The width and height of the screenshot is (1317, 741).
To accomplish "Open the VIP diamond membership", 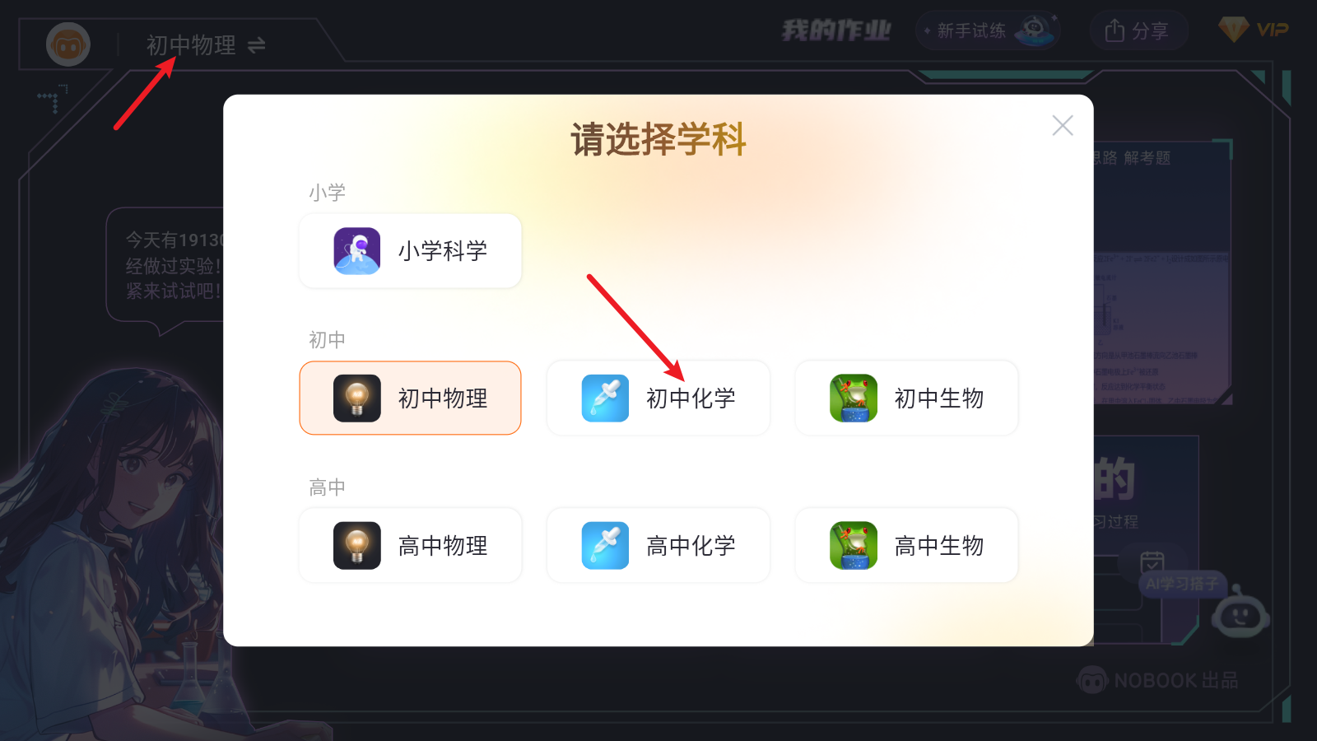I will 1254,30.
